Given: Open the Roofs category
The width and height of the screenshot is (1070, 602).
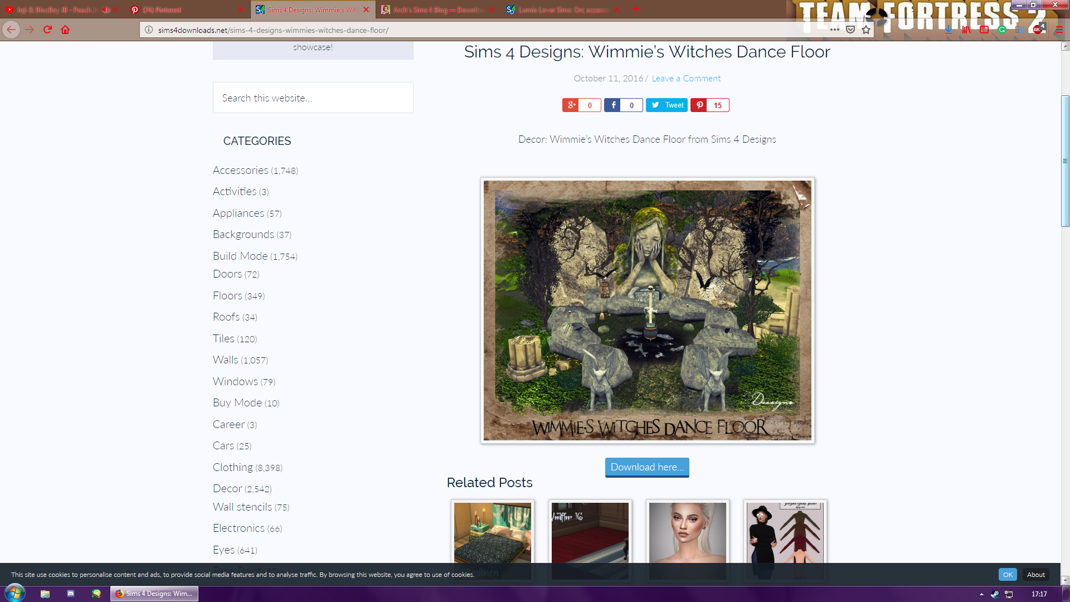Looking at the screenshot, I should (226, 317).
